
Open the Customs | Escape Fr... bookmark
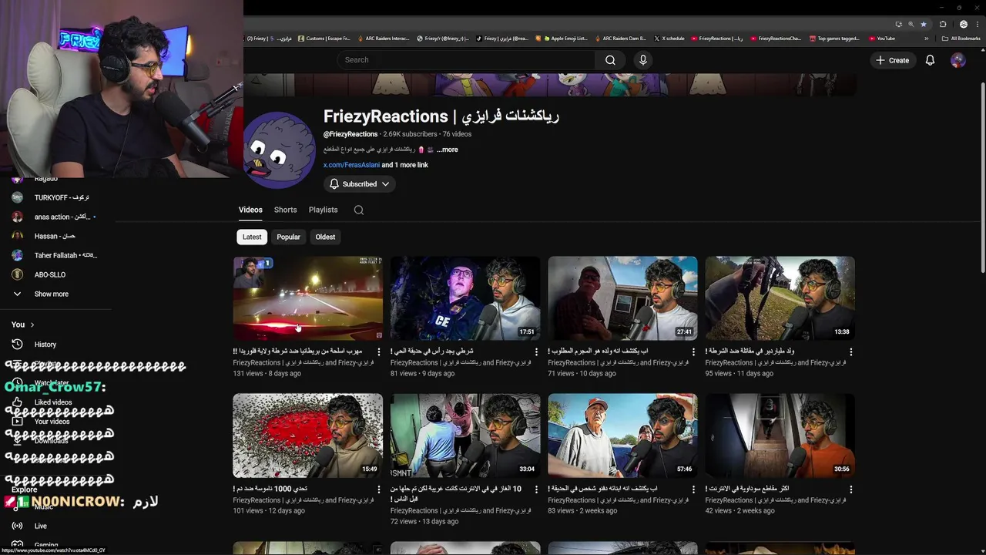(x=324, y=39)
